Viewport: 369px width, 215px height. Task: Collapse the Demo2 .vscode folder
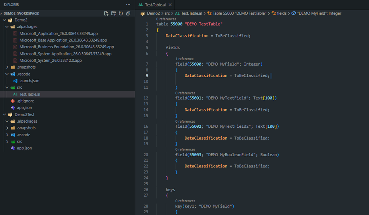coord(7,74)
